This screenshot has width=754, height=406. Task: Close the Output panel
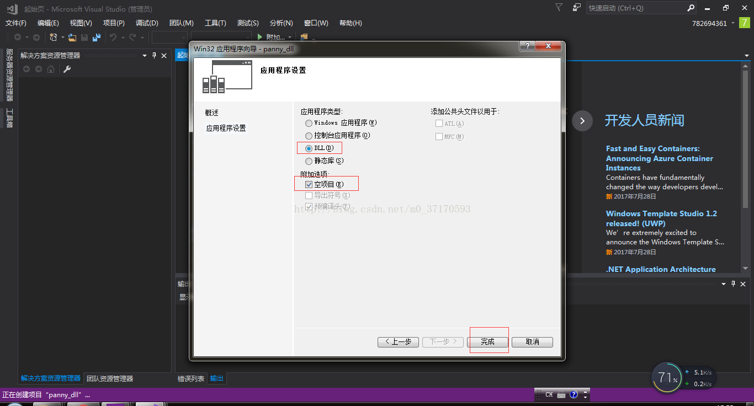pyautogui.click(x=742, y=284)
